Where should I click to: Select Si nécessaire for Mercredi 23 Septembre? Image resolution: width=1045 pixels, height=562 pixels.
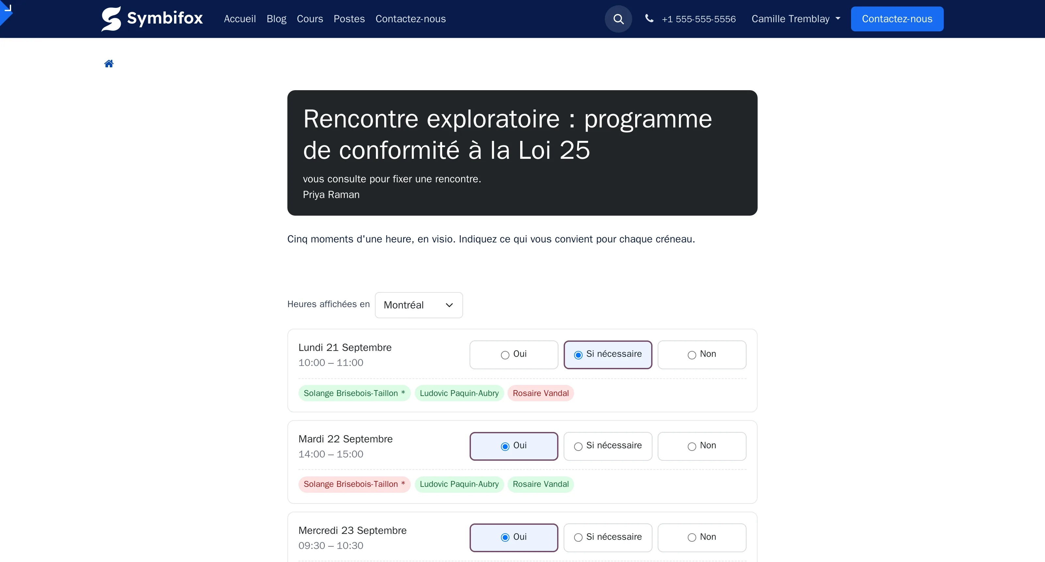click(608, 537)
